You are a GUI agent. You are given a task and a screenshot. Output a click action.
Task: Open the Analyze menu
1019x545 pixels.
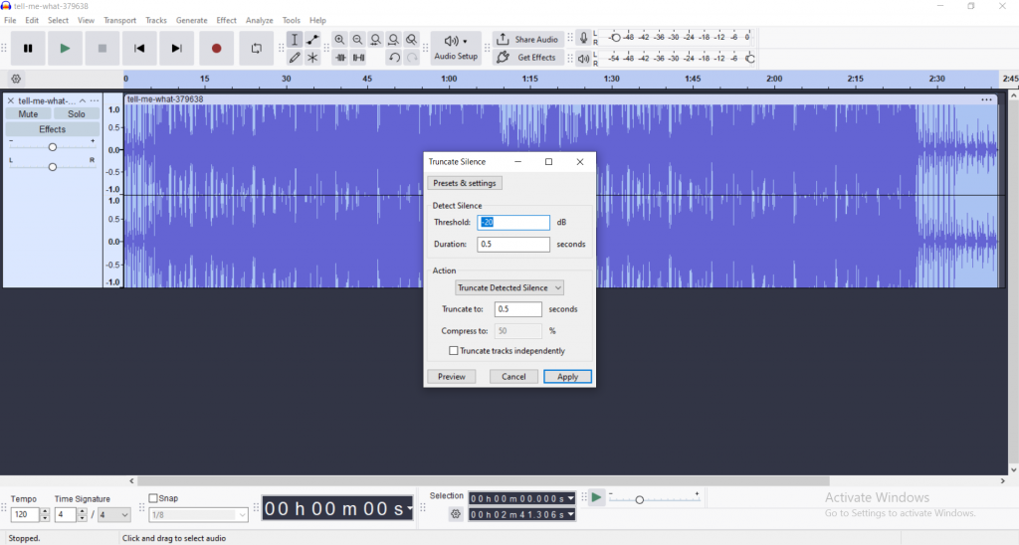coord(259,20)
